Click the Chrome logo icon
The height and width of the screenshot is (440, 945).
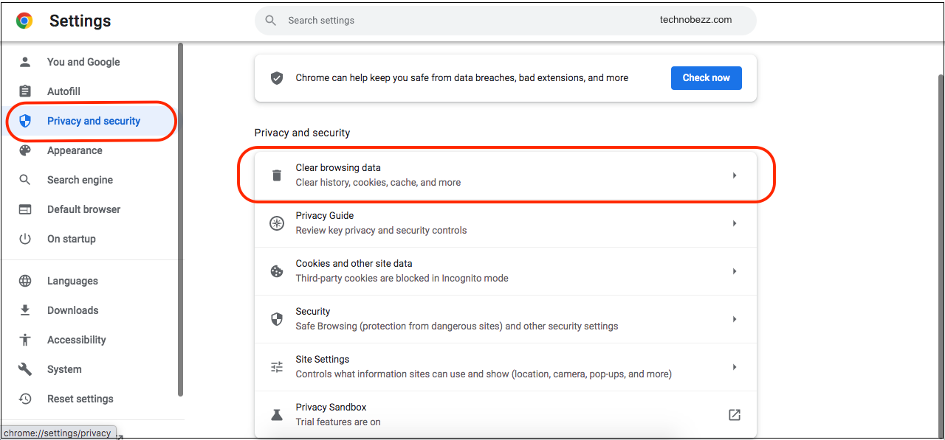24,21
